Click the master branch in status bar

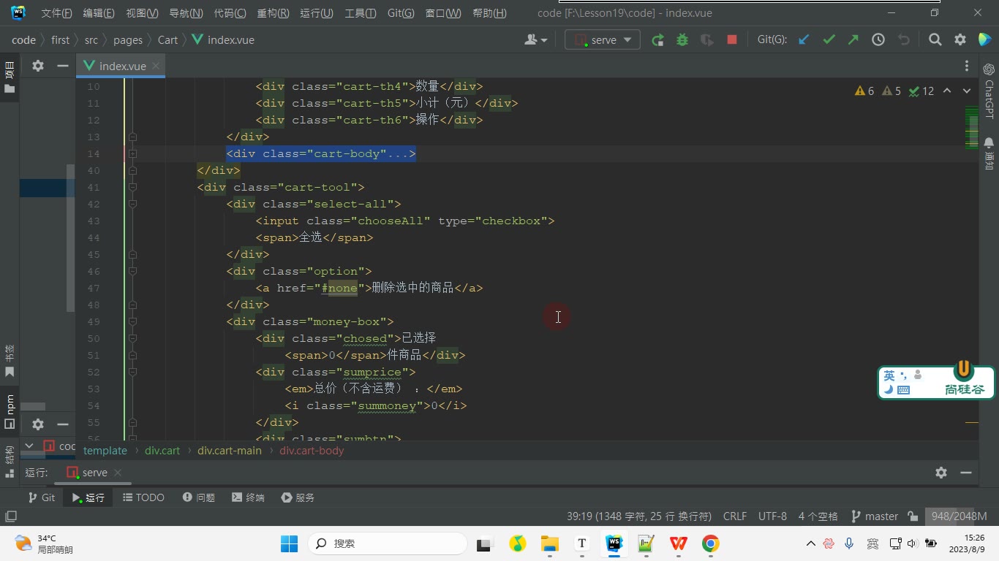(875, 516)
